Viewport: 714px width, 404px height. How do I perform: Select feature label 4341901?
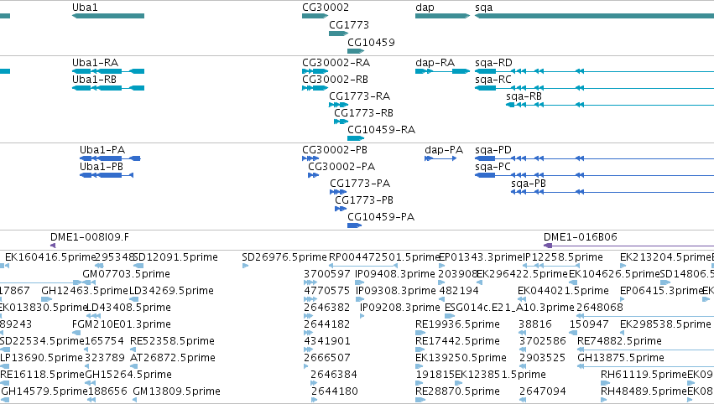pyautogui.click(x=327, y=341)
